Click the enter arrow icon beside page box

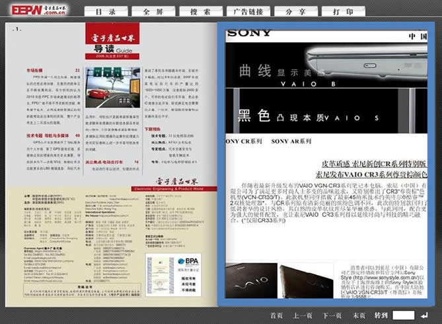coord(427,315)
